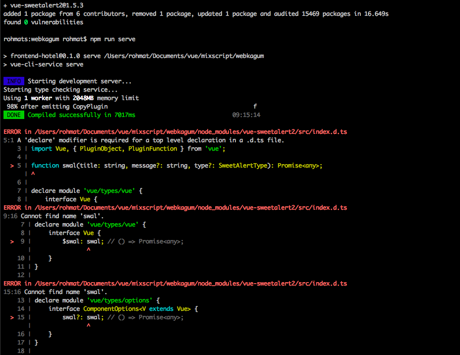Image resolution: width=460 pixels, height=355 pixels.
Task: Click the INFO badge near development server message
Action: coord(13,81)
